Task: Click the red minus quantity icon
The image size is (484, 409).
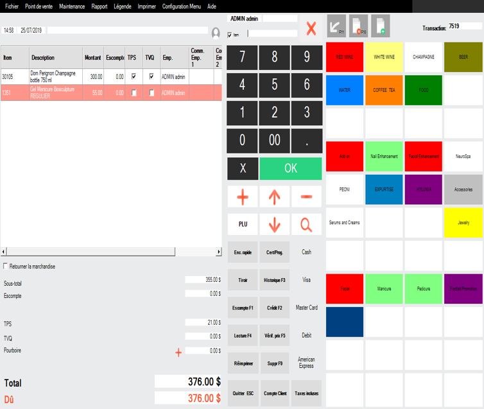Action: pos(307,196)
